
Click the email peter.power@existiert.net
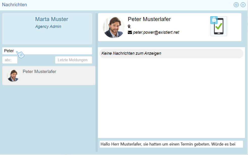(156, 32)
